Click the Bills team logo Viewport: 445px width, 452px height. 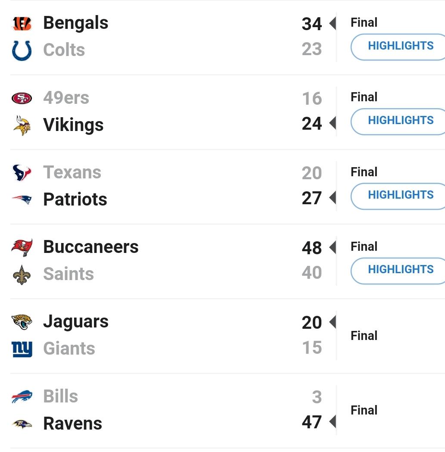(x=22, y=397)
